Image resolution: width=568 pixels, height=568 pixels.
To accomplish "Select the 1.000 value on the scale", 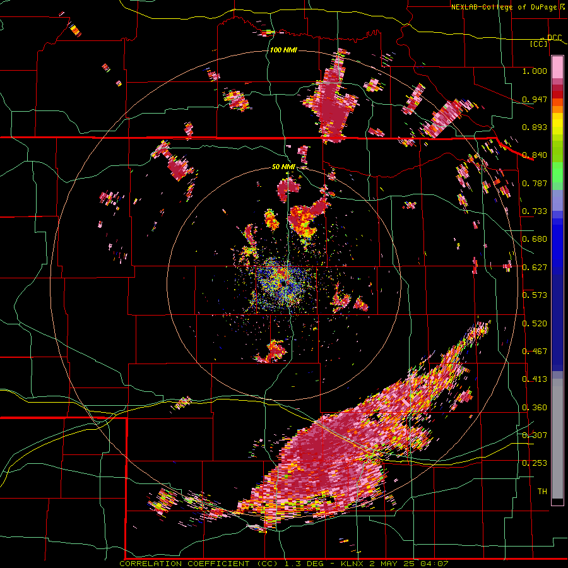I will tap(535, 71).
